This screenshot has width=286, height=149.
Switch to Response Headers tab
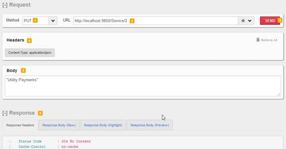(x=20, y=125)
